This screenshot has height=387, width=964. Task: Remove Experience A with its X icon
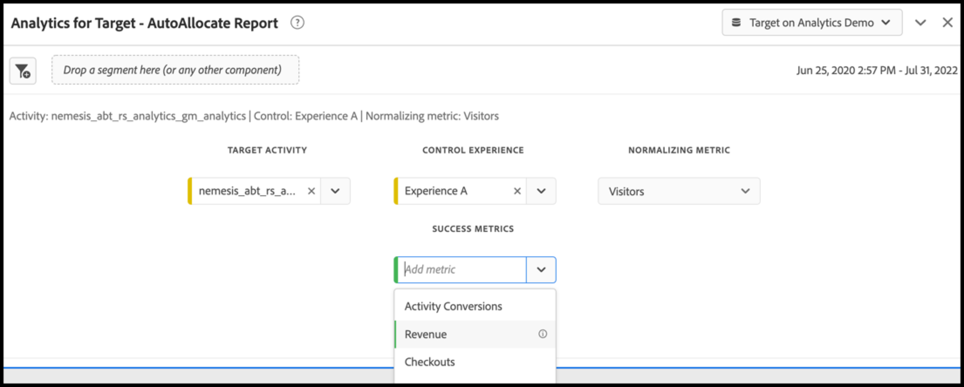[x=517, y=191]
